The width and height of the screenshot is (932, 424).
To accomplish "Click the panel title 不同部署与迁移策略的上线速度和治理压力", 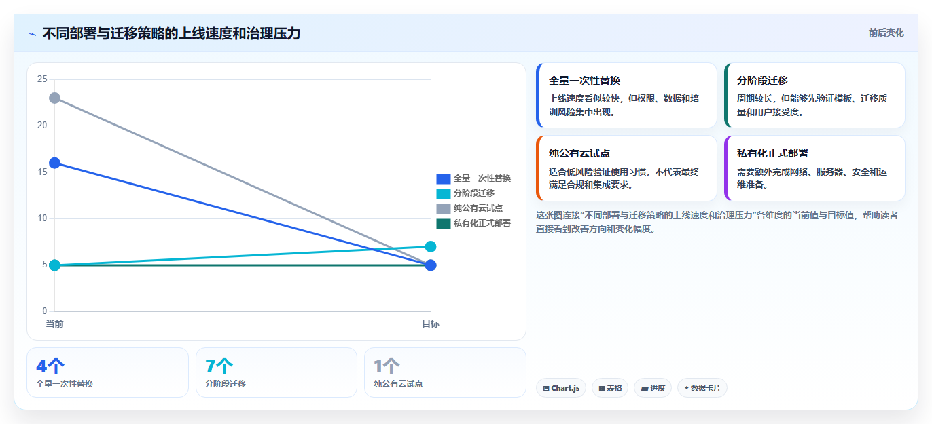I will (x=171, y=34).
